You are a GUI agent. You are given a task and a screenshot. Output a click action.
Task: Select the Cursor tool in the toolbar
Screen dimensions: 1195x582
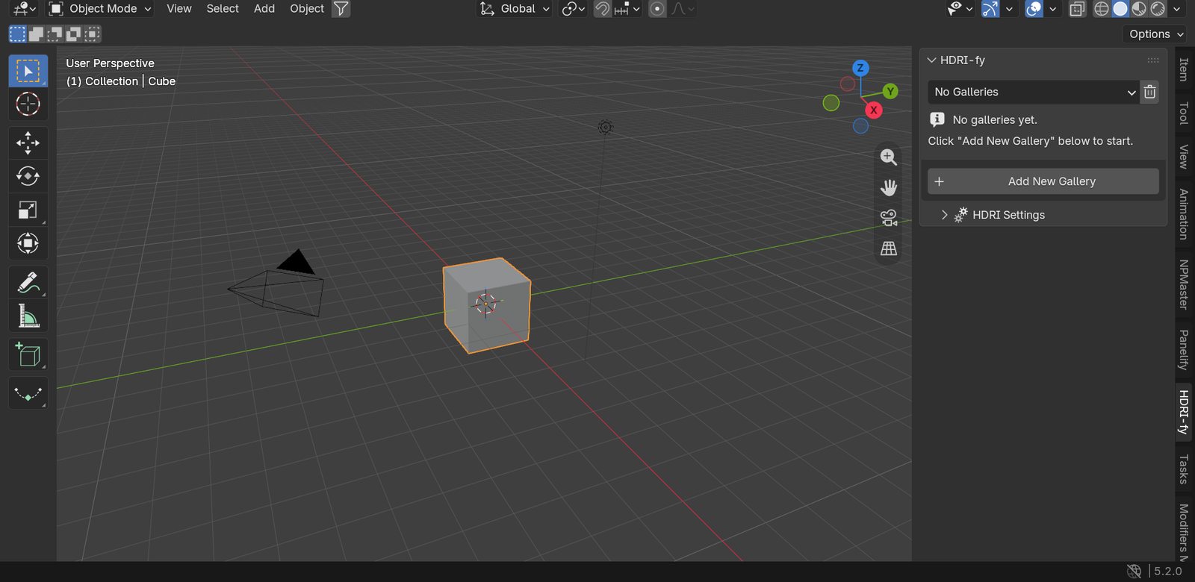click(x=28, y=104)
